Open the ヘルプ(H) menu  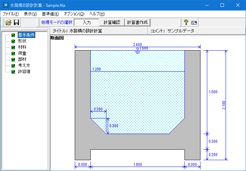(97, 14)
